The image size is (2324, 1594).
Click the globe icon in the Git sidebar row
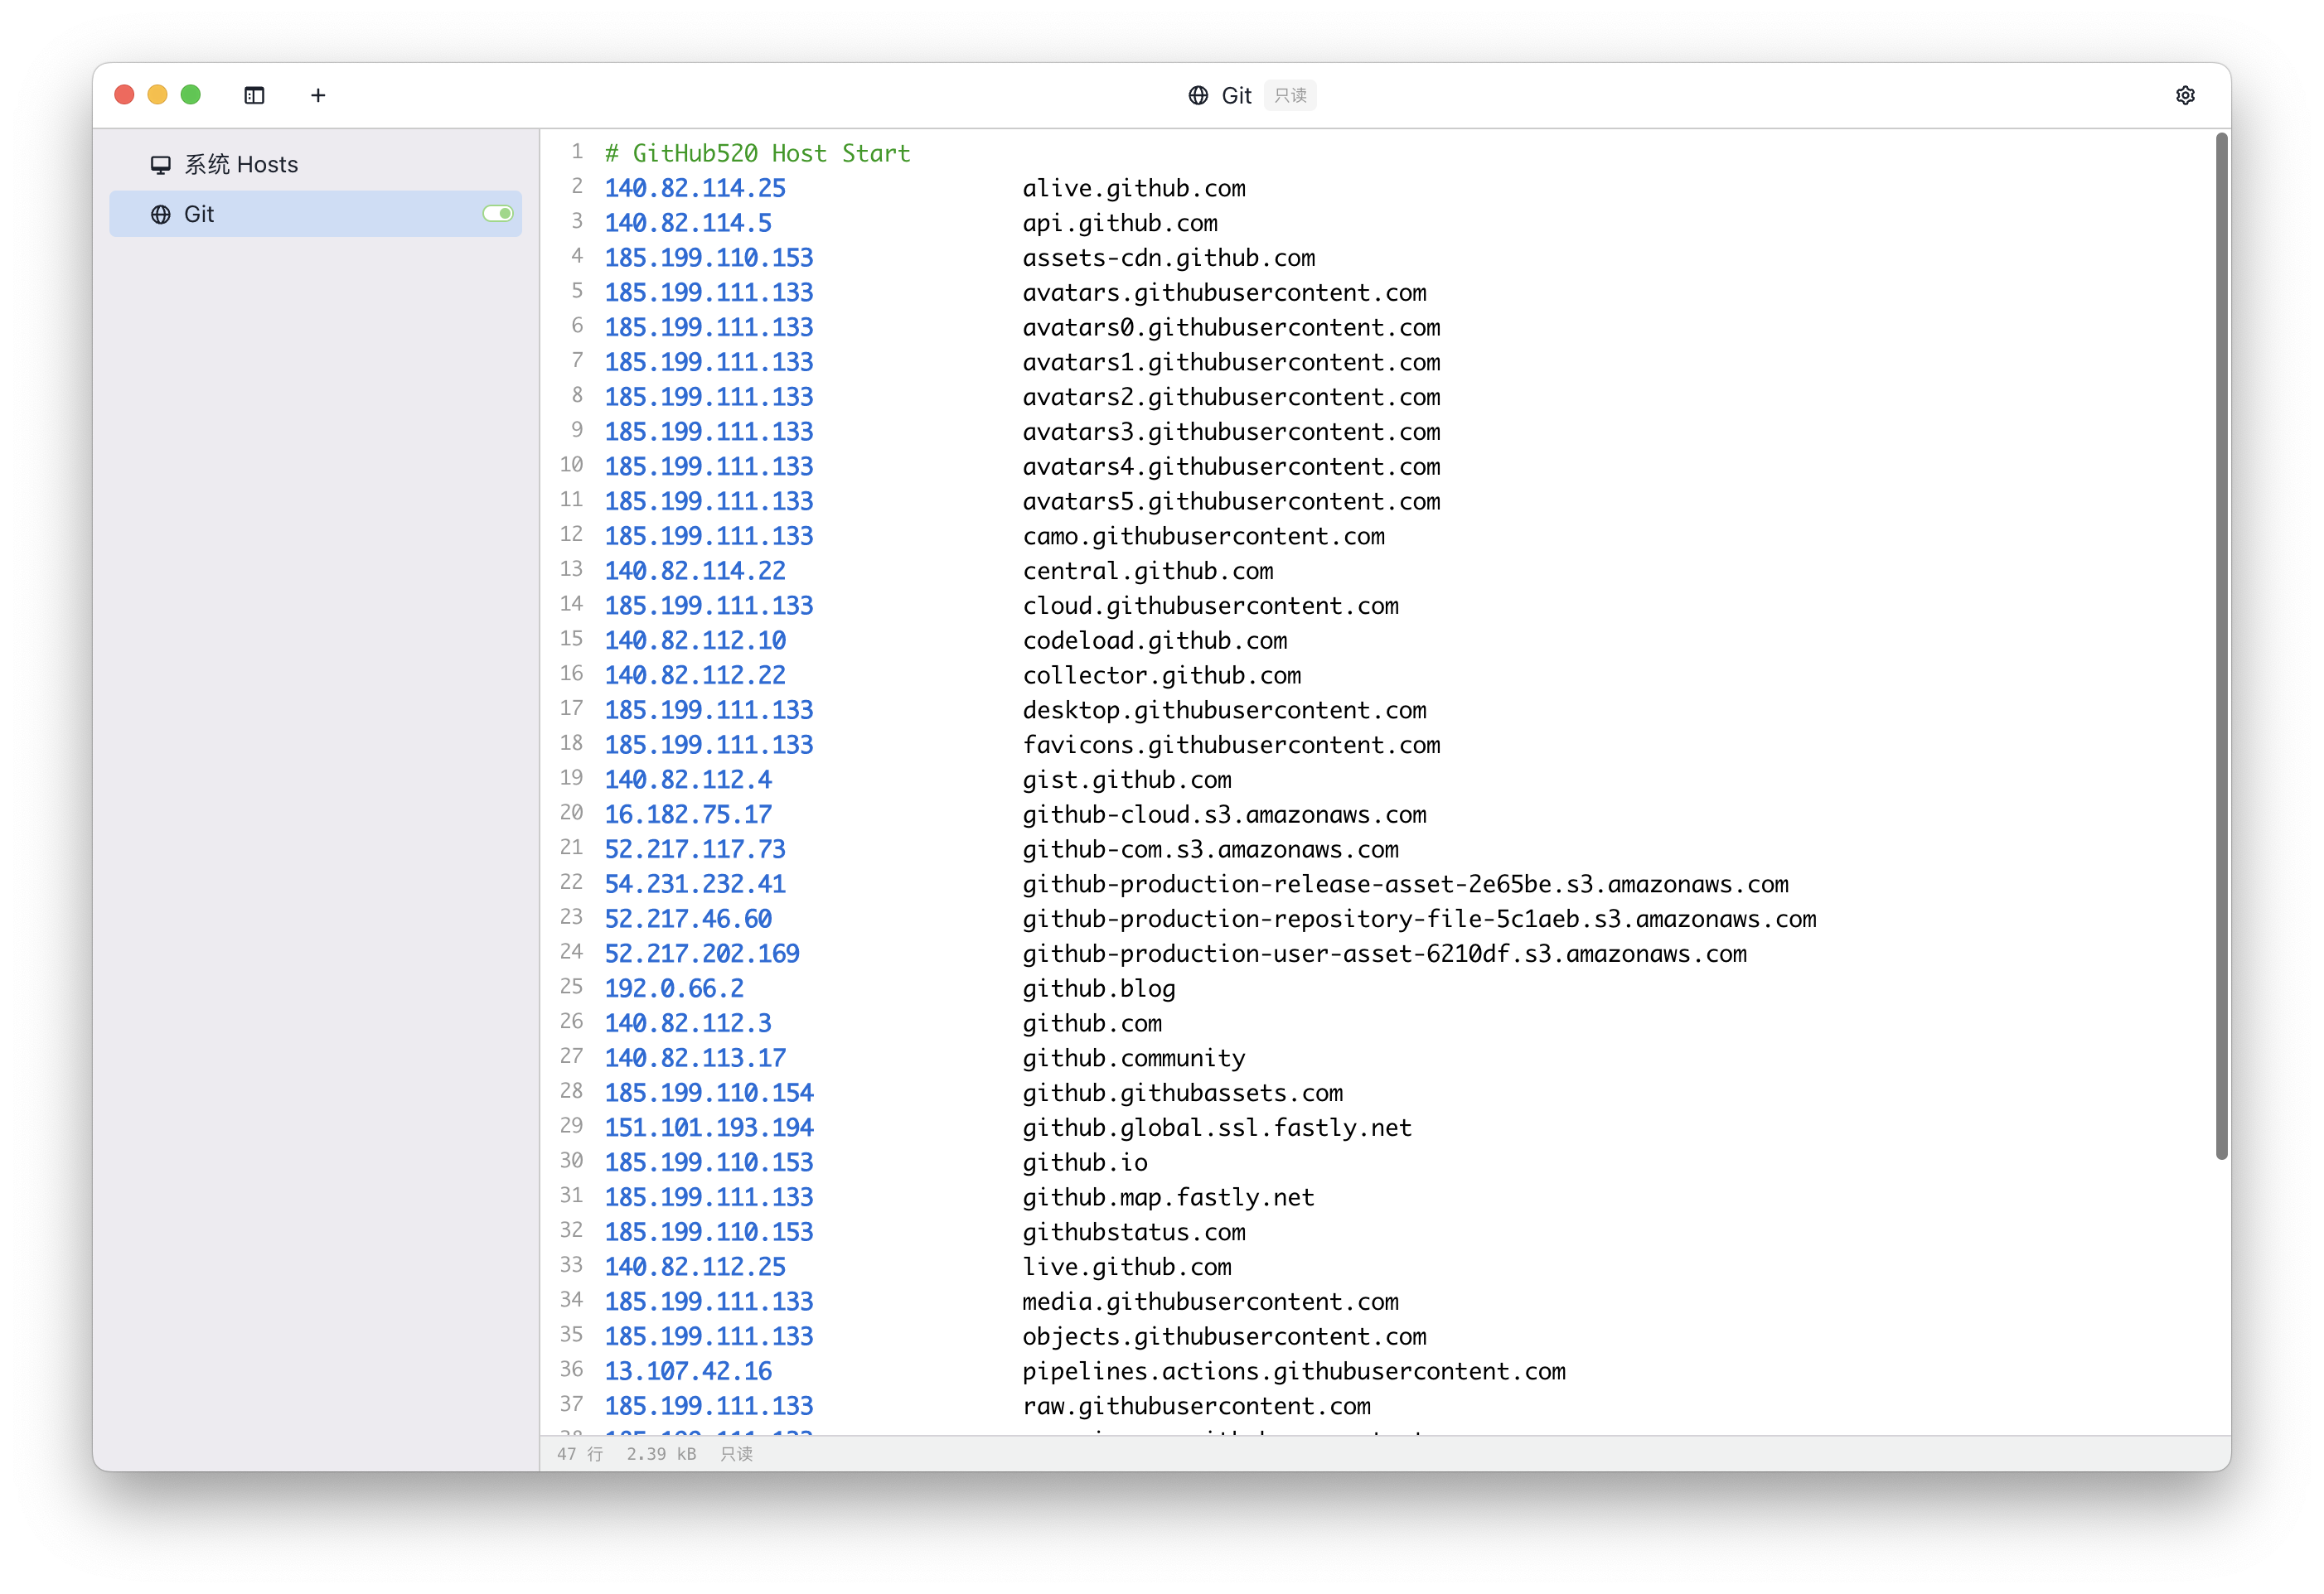tap(160, 215)
